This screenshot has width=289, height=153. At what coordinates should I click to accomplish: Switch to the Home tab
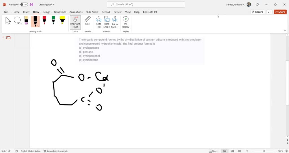pyautogui.click(x=16, y=12)
